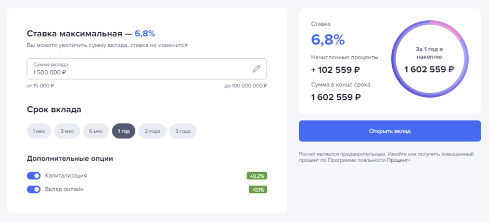Click the Ставка максимальная — 6,8% heading

(x=91, y=34)
